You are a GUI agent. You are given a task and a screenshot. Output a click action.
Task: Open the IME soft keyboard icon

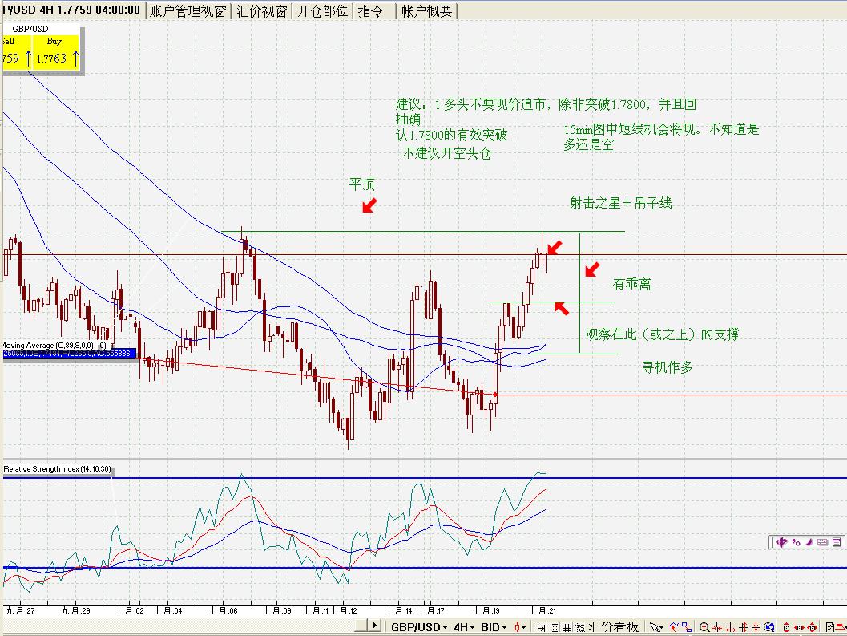pyautogui.click(x=823, y=542)
